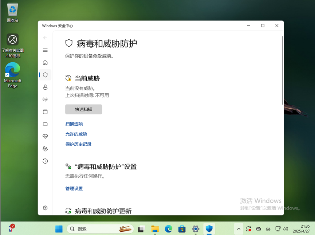The image size is (315, 235).
Task: Open Device performance & health heart icon
Action: [45, 136]
